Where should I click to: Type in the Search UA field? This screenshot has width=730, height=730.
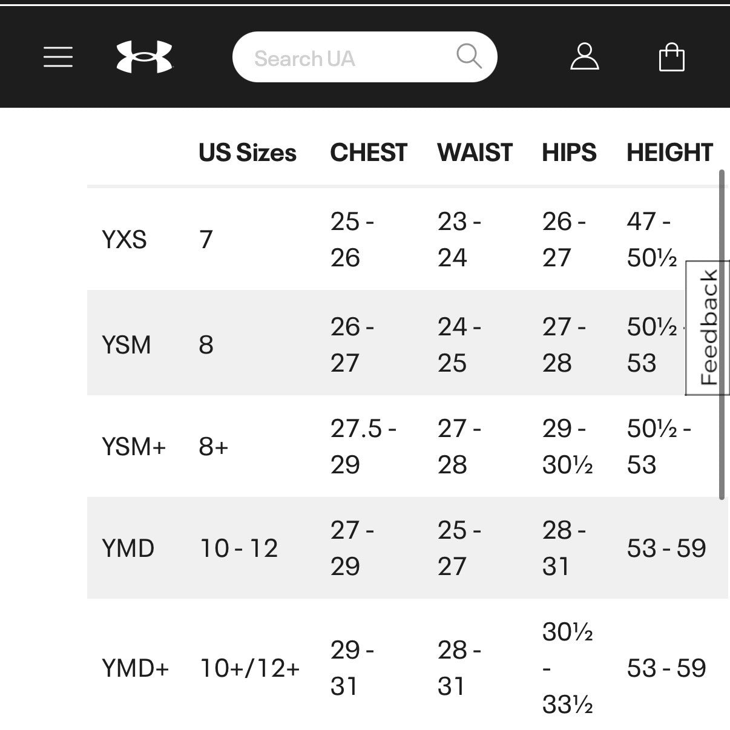point(345,58)
